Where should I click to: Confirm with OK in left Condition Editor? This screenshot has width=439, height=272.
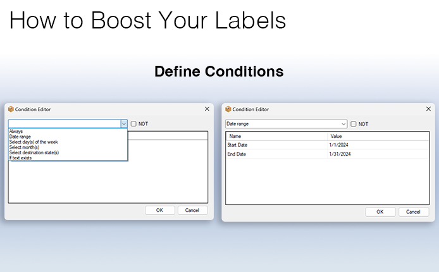click(x=159, y=210)
